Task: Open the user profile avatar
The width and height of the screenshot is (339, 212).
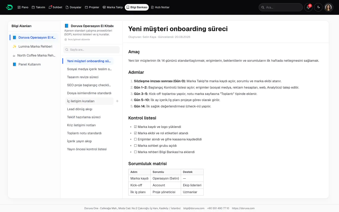Action: click(329, 7)
